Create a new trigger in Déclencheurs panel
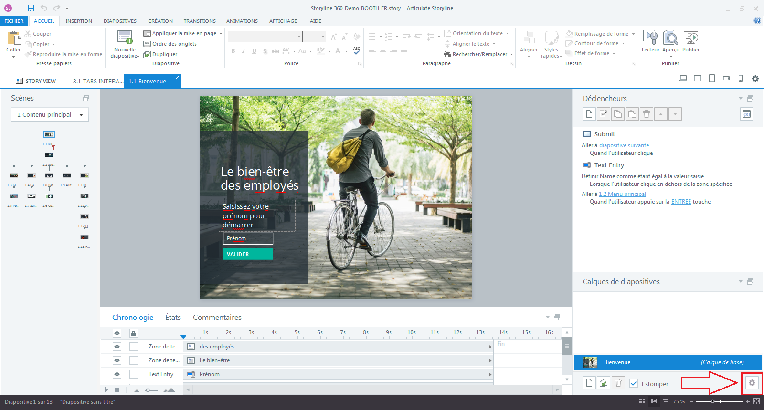 click(589, 114)
